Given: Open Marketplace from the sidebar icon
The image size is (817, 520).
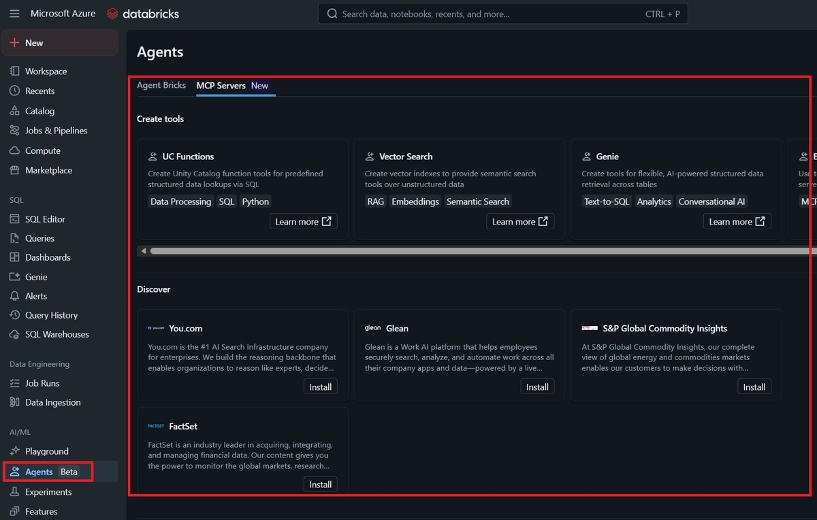Looking at the screenshot, I should (14, 169).
